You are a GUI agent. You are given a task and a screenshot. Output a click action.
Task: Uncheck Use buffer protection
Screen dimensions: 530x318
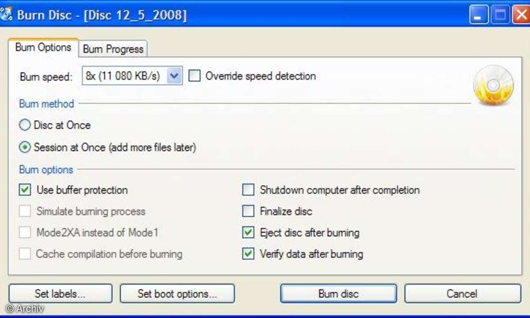[25, 190]
